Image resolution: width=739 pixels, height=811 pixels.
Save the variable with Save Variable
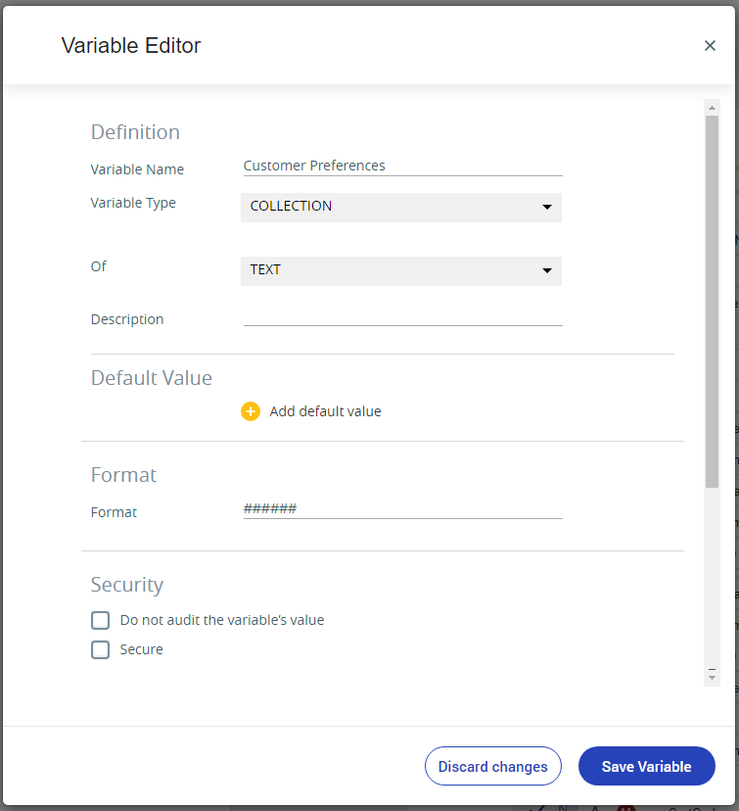(x=646, y=766)
